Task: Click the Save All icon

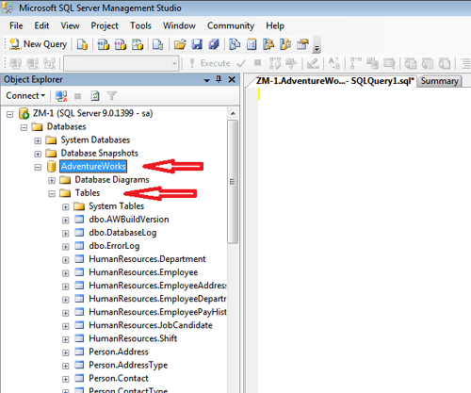Action: click(x=214, y=44)
